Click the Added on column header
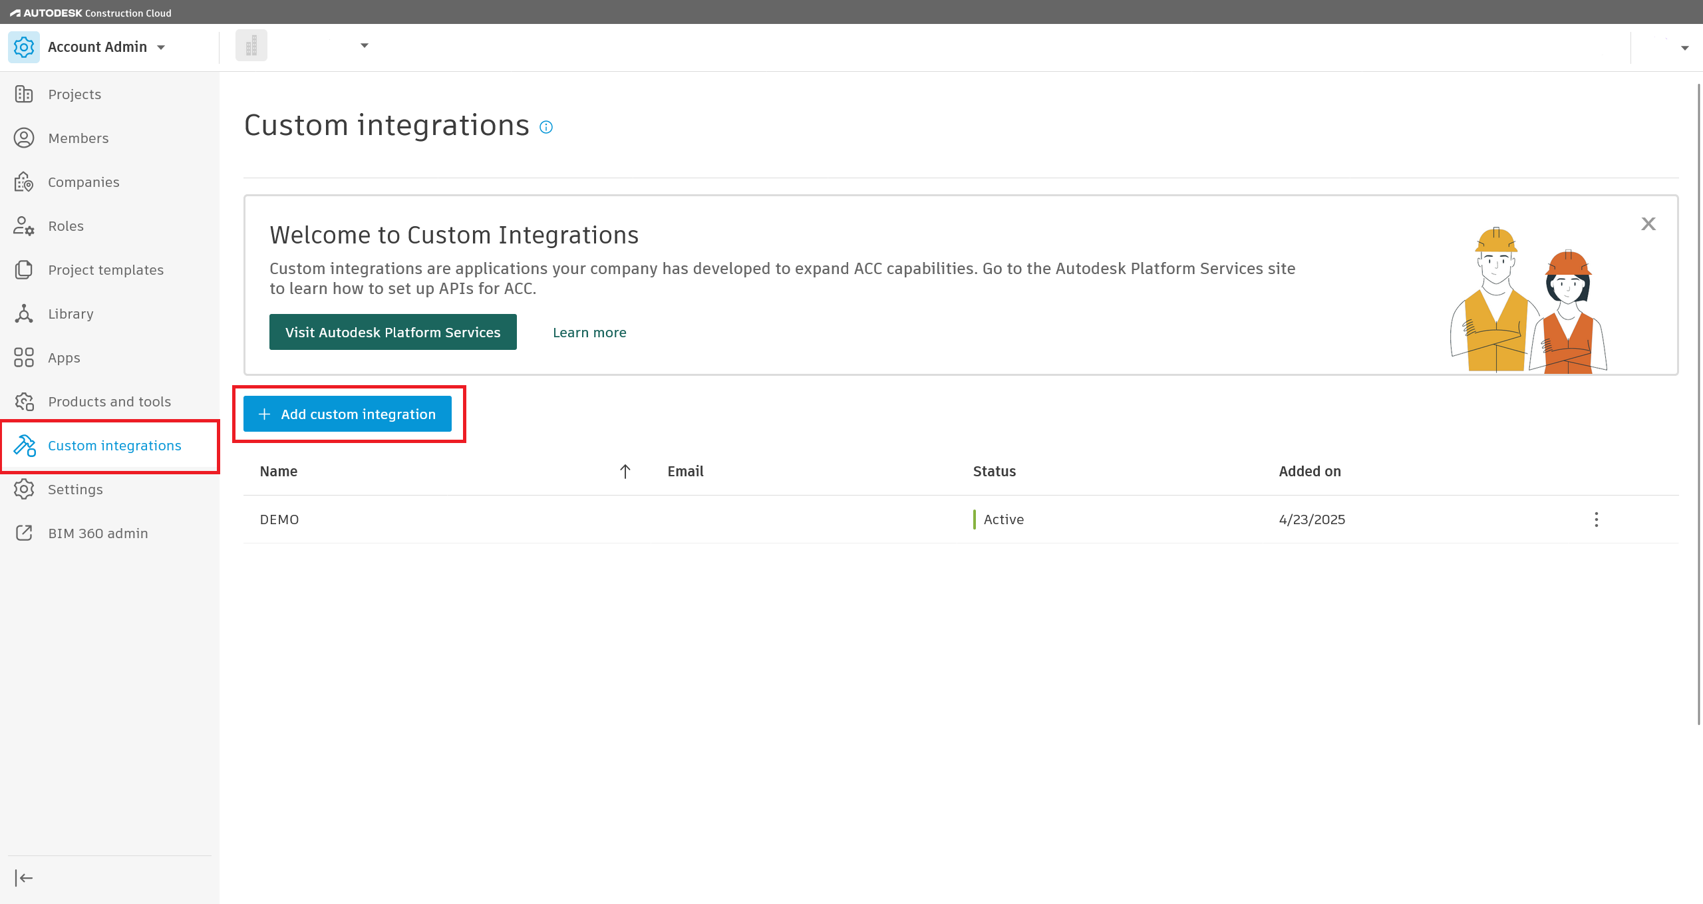Viewport: 1703px width, 904px height. point(1310,472)
